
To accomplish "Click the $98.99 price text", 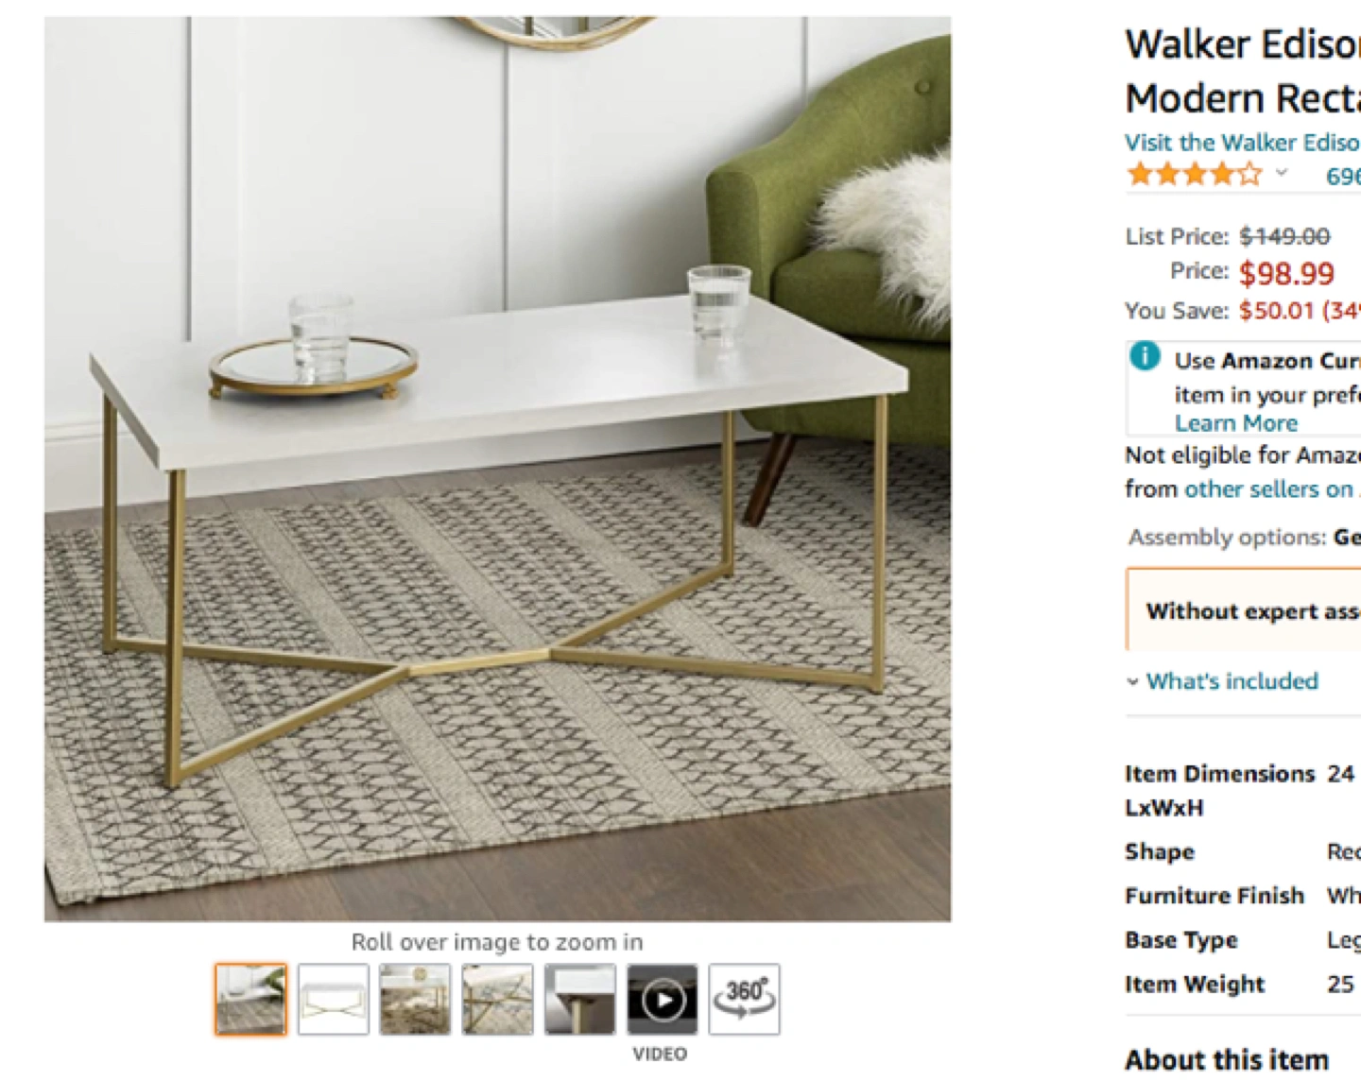I will pyautogui.click(x=1286, y=274).
